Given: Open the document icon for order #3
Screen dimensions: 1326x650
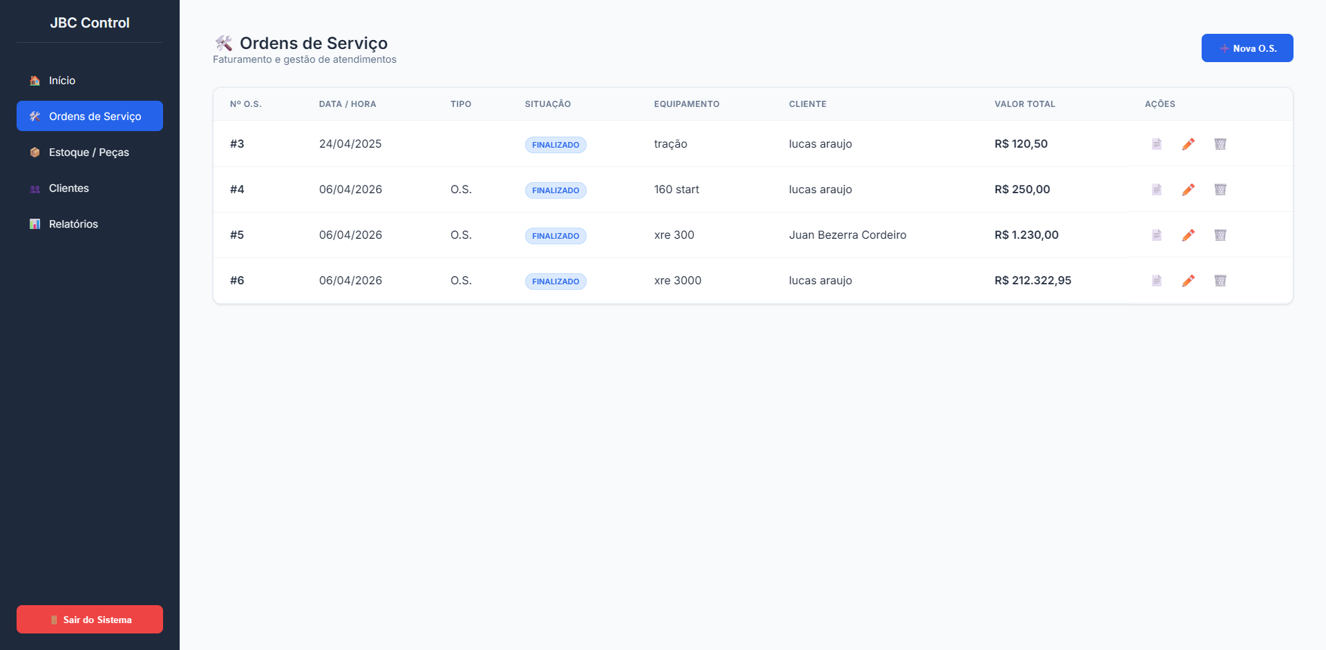Looking at the screenshot, I should [x=1156, y=144].
